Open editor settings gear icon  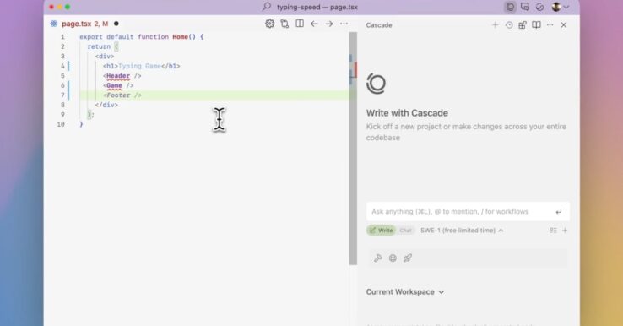[x=269, y=24]
